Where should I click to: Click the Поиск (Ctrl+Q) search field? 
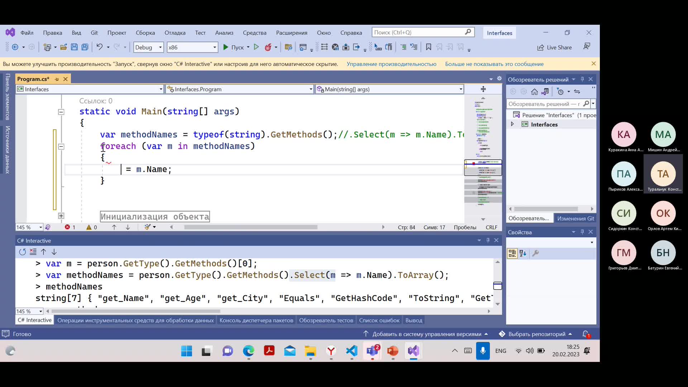tap(423, 32)
